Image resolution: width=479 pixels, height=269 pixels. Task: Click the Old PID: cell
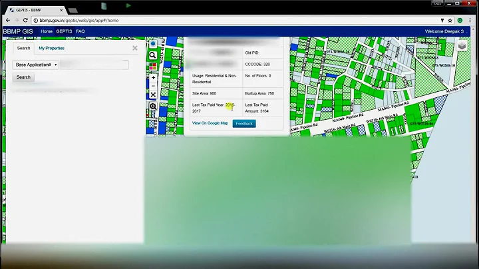(x=263, y=53)
